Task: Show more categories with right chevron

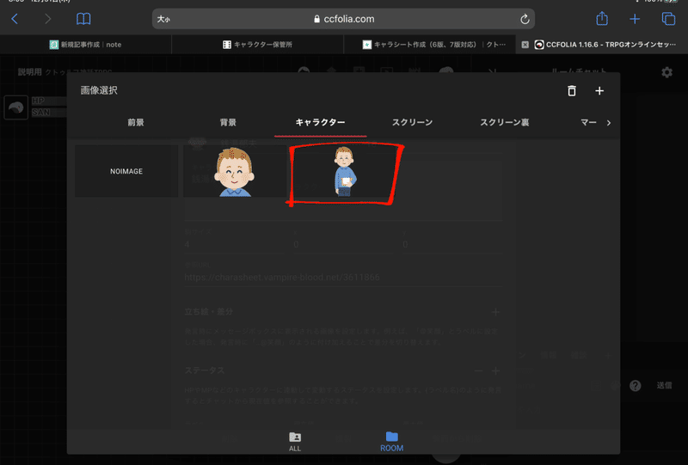Action: [x=609, y=123]
